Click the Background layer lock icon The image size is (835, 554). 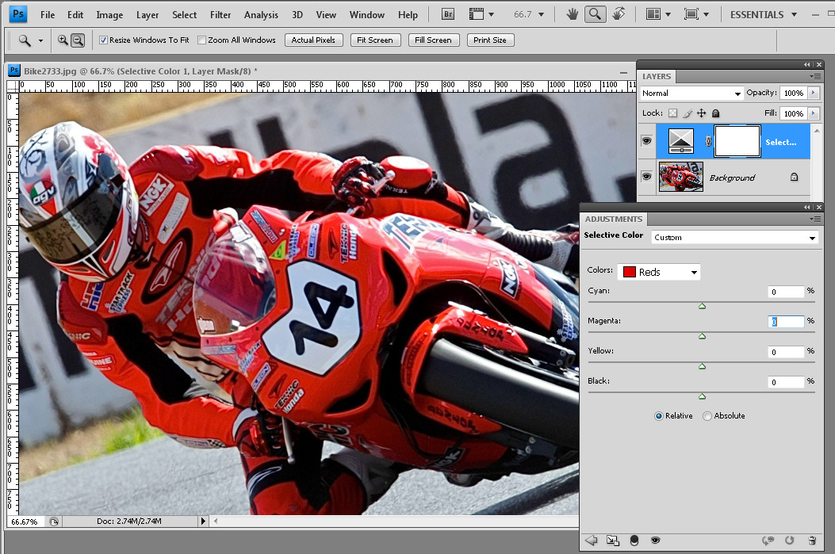(794, 178)
